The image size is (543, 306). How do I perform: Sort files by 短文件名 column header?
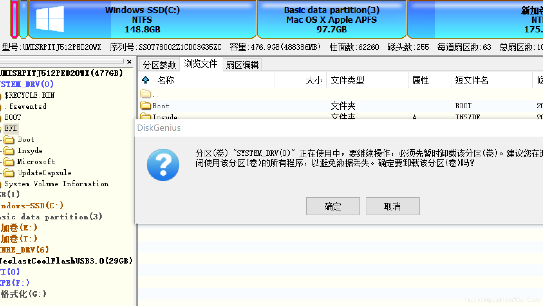[472, 80]
